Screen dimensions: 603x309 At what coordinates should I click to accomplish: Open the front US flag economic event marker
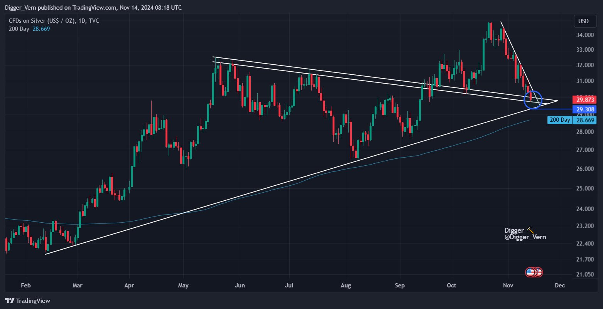pyautogui.click(x=530, y=272)
